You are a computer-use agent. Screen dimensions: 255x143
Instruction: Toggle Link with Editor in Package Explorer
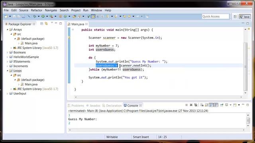46,24
